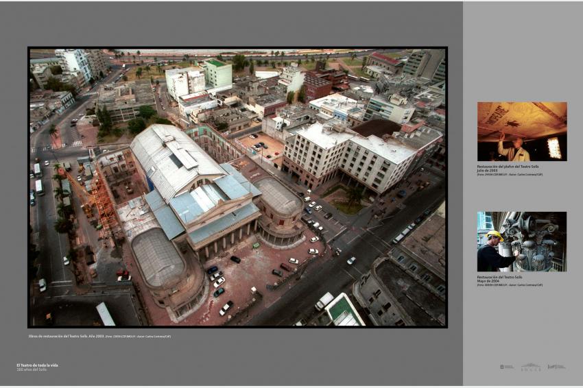
Task: Select the 'El Teatro de toda la vida' title
Action: click(38, 365)
